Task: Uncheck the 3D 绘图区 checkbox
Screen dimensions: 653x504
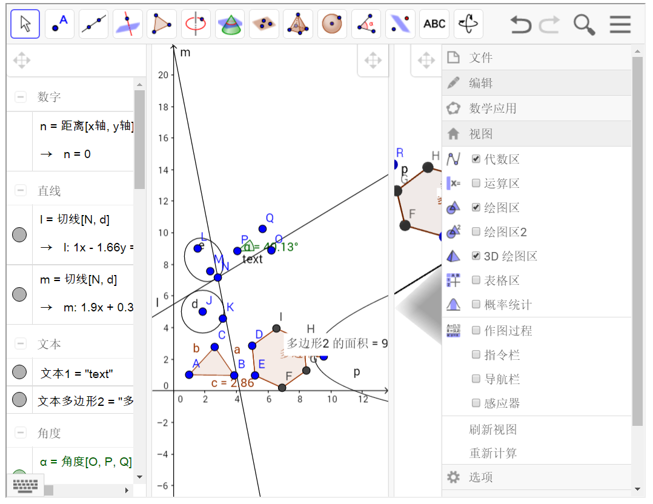Action: point(476,256)
